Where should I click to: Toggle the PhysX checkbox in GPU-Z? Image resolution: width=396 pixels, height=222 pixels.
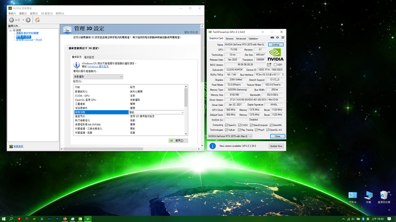pyautogui.click(x=256, y=130)
